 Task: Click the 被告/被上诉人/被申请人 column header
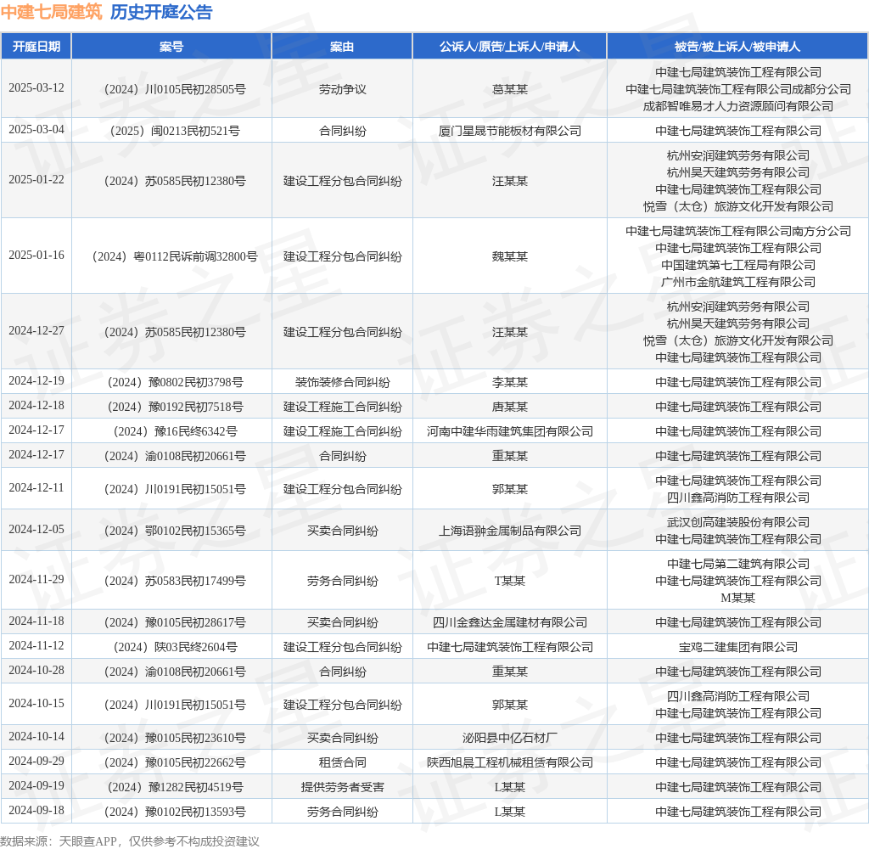[x=737, y=47]
